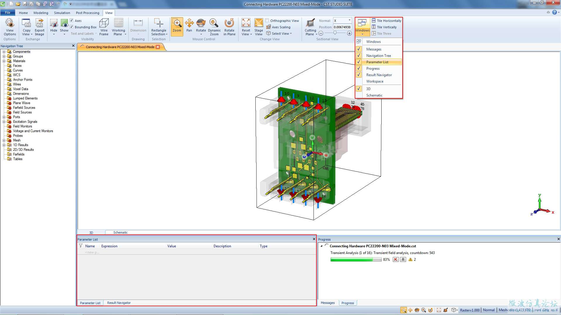561x315 pixels.
Task: Abort the transient analysis with the X button
Action: click(x=396, y=259)
